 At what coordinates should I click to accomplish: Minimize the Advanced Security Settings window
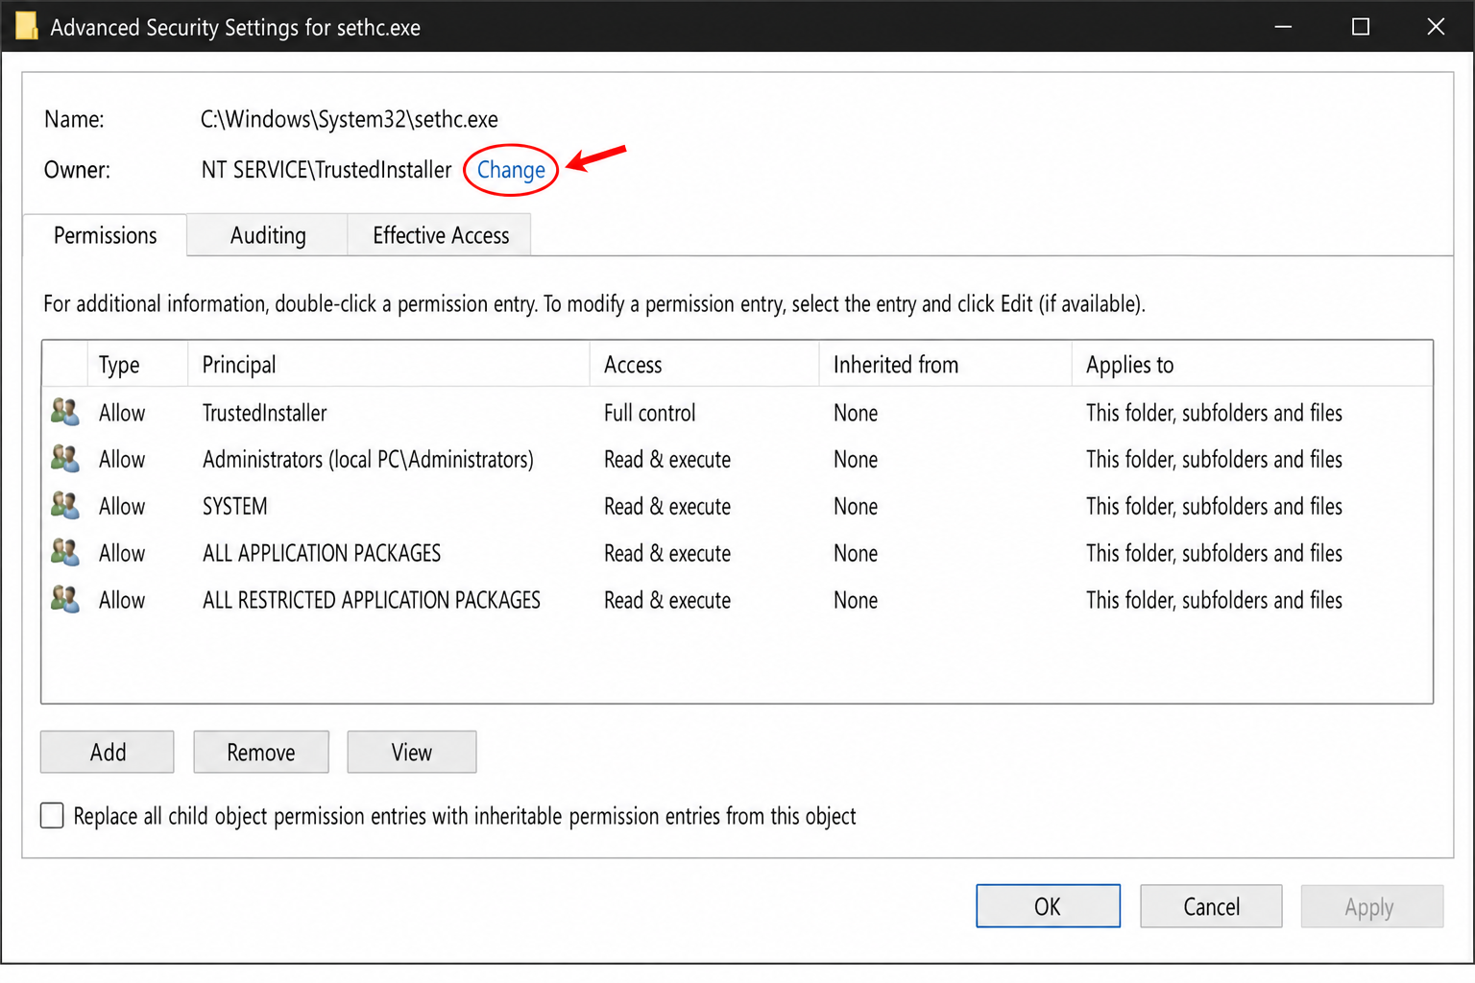(1283, 26)
